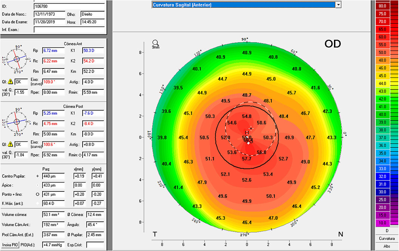Image resolution: width=399 pixels, height=251 pixels.
Task: Click the Volume Câm.Ant. value 192 mm³
Action: [53, 225]
